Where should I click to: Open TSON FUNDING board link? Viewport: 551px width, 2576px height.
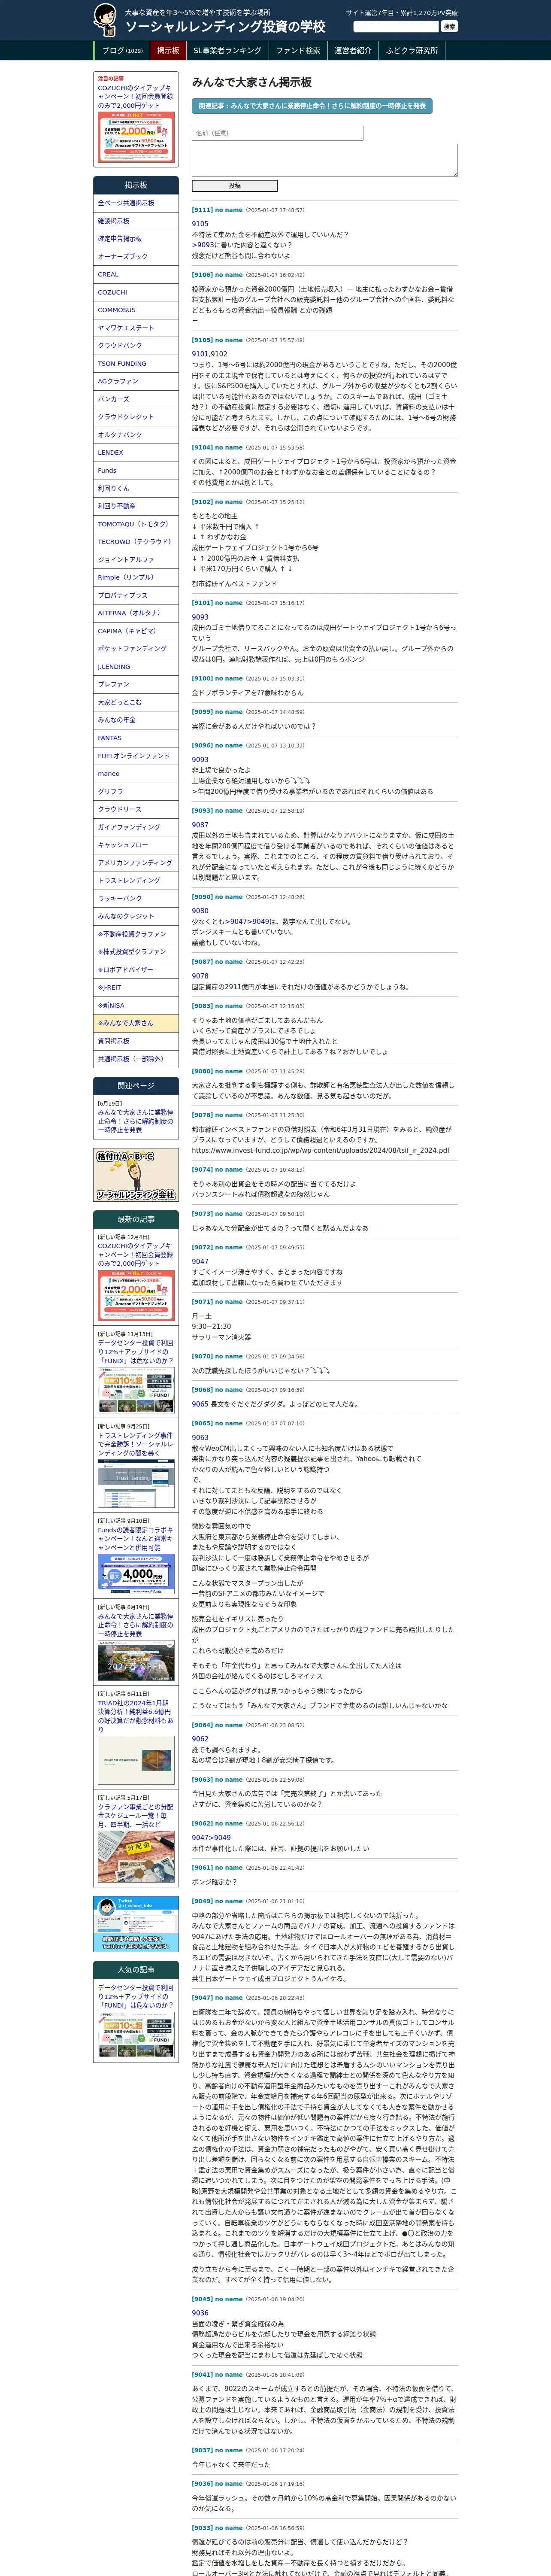(x=136, y=364)
